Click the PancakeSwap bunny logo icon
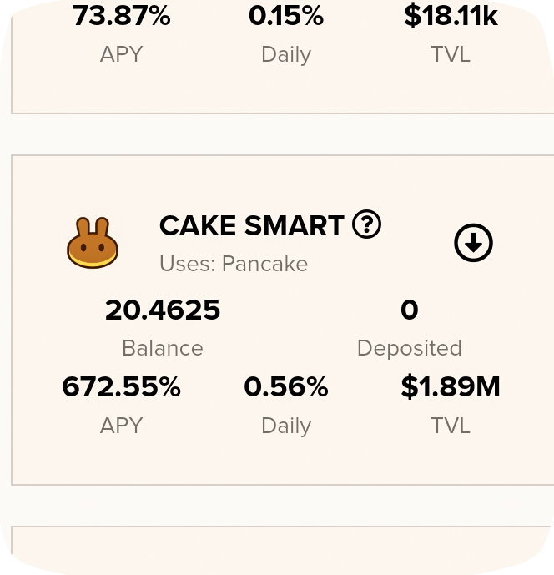 click(93, 242)
